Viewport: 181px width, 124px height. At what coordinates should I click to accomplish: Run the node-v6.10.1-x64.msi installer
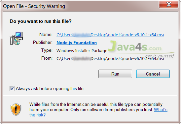coord(115,74)
